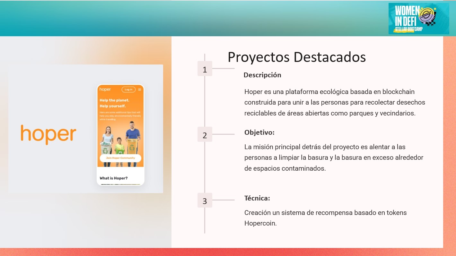Click the small hoper logo inside phone mockup

point(105,90)
